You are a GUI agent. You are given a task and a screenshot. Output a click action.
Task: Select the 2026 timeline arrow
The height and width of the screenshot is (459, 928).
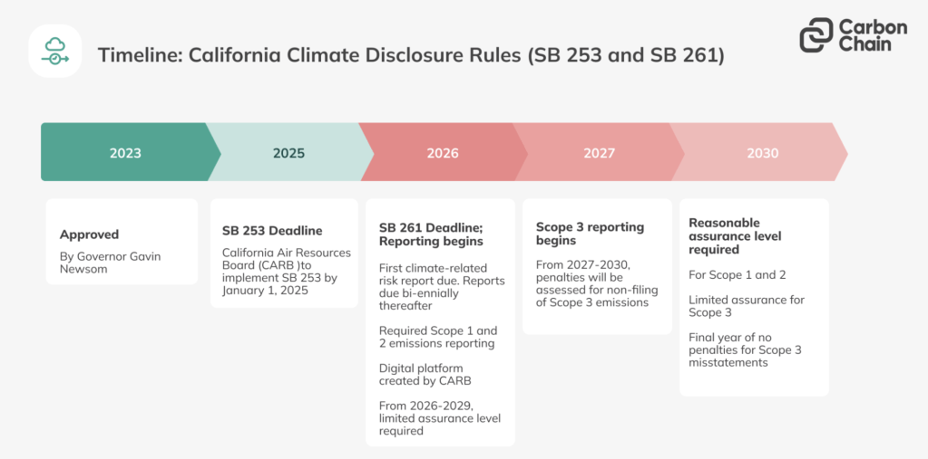click(444, 152)
